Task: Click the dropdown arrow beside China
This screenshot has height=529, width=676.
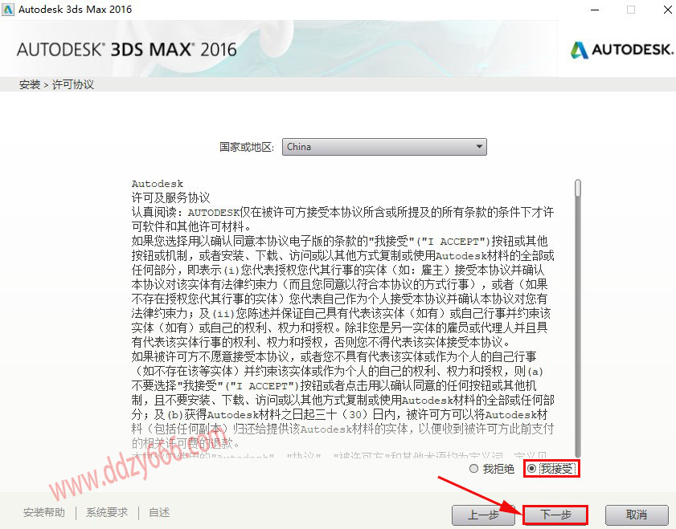Action: point(479,147)
